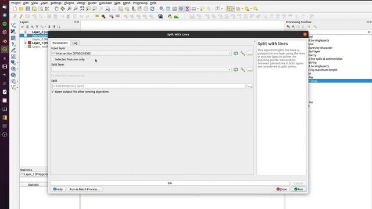372x209 pixels.
Task: Open browse button for Input layer
Action: coord(249,53)
